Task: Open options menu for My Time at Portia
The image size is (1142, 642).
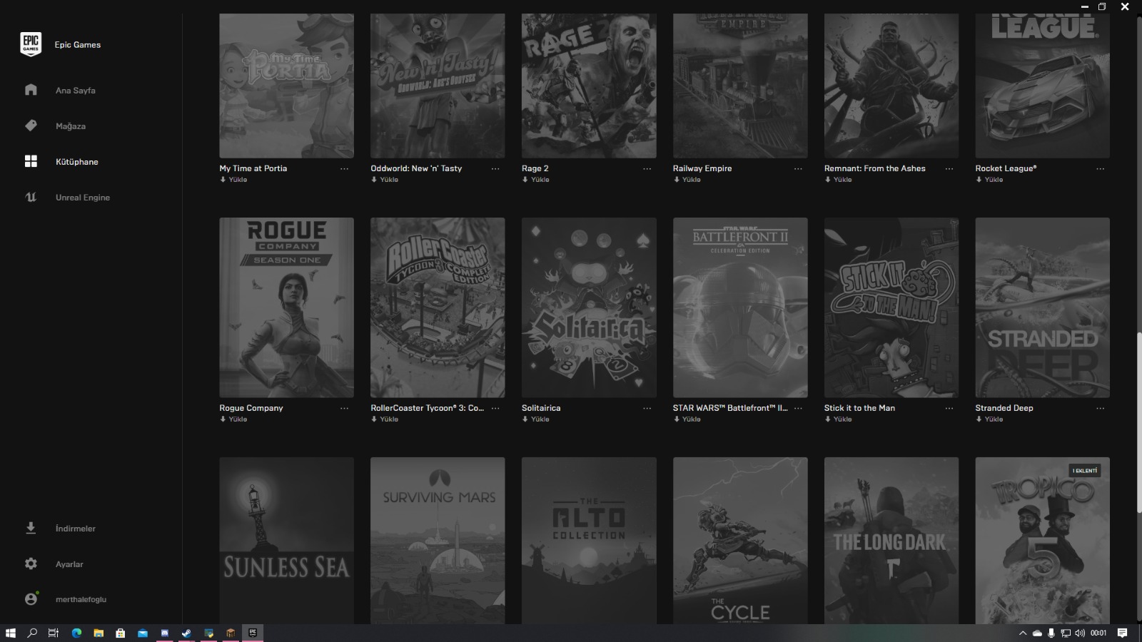Action: pos(345,169)
